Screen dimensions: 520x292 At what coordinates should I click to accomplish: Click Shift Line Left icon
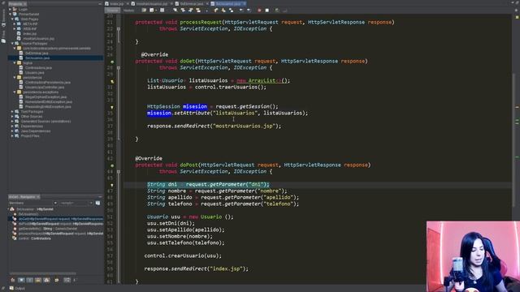[x=241, y=11]
